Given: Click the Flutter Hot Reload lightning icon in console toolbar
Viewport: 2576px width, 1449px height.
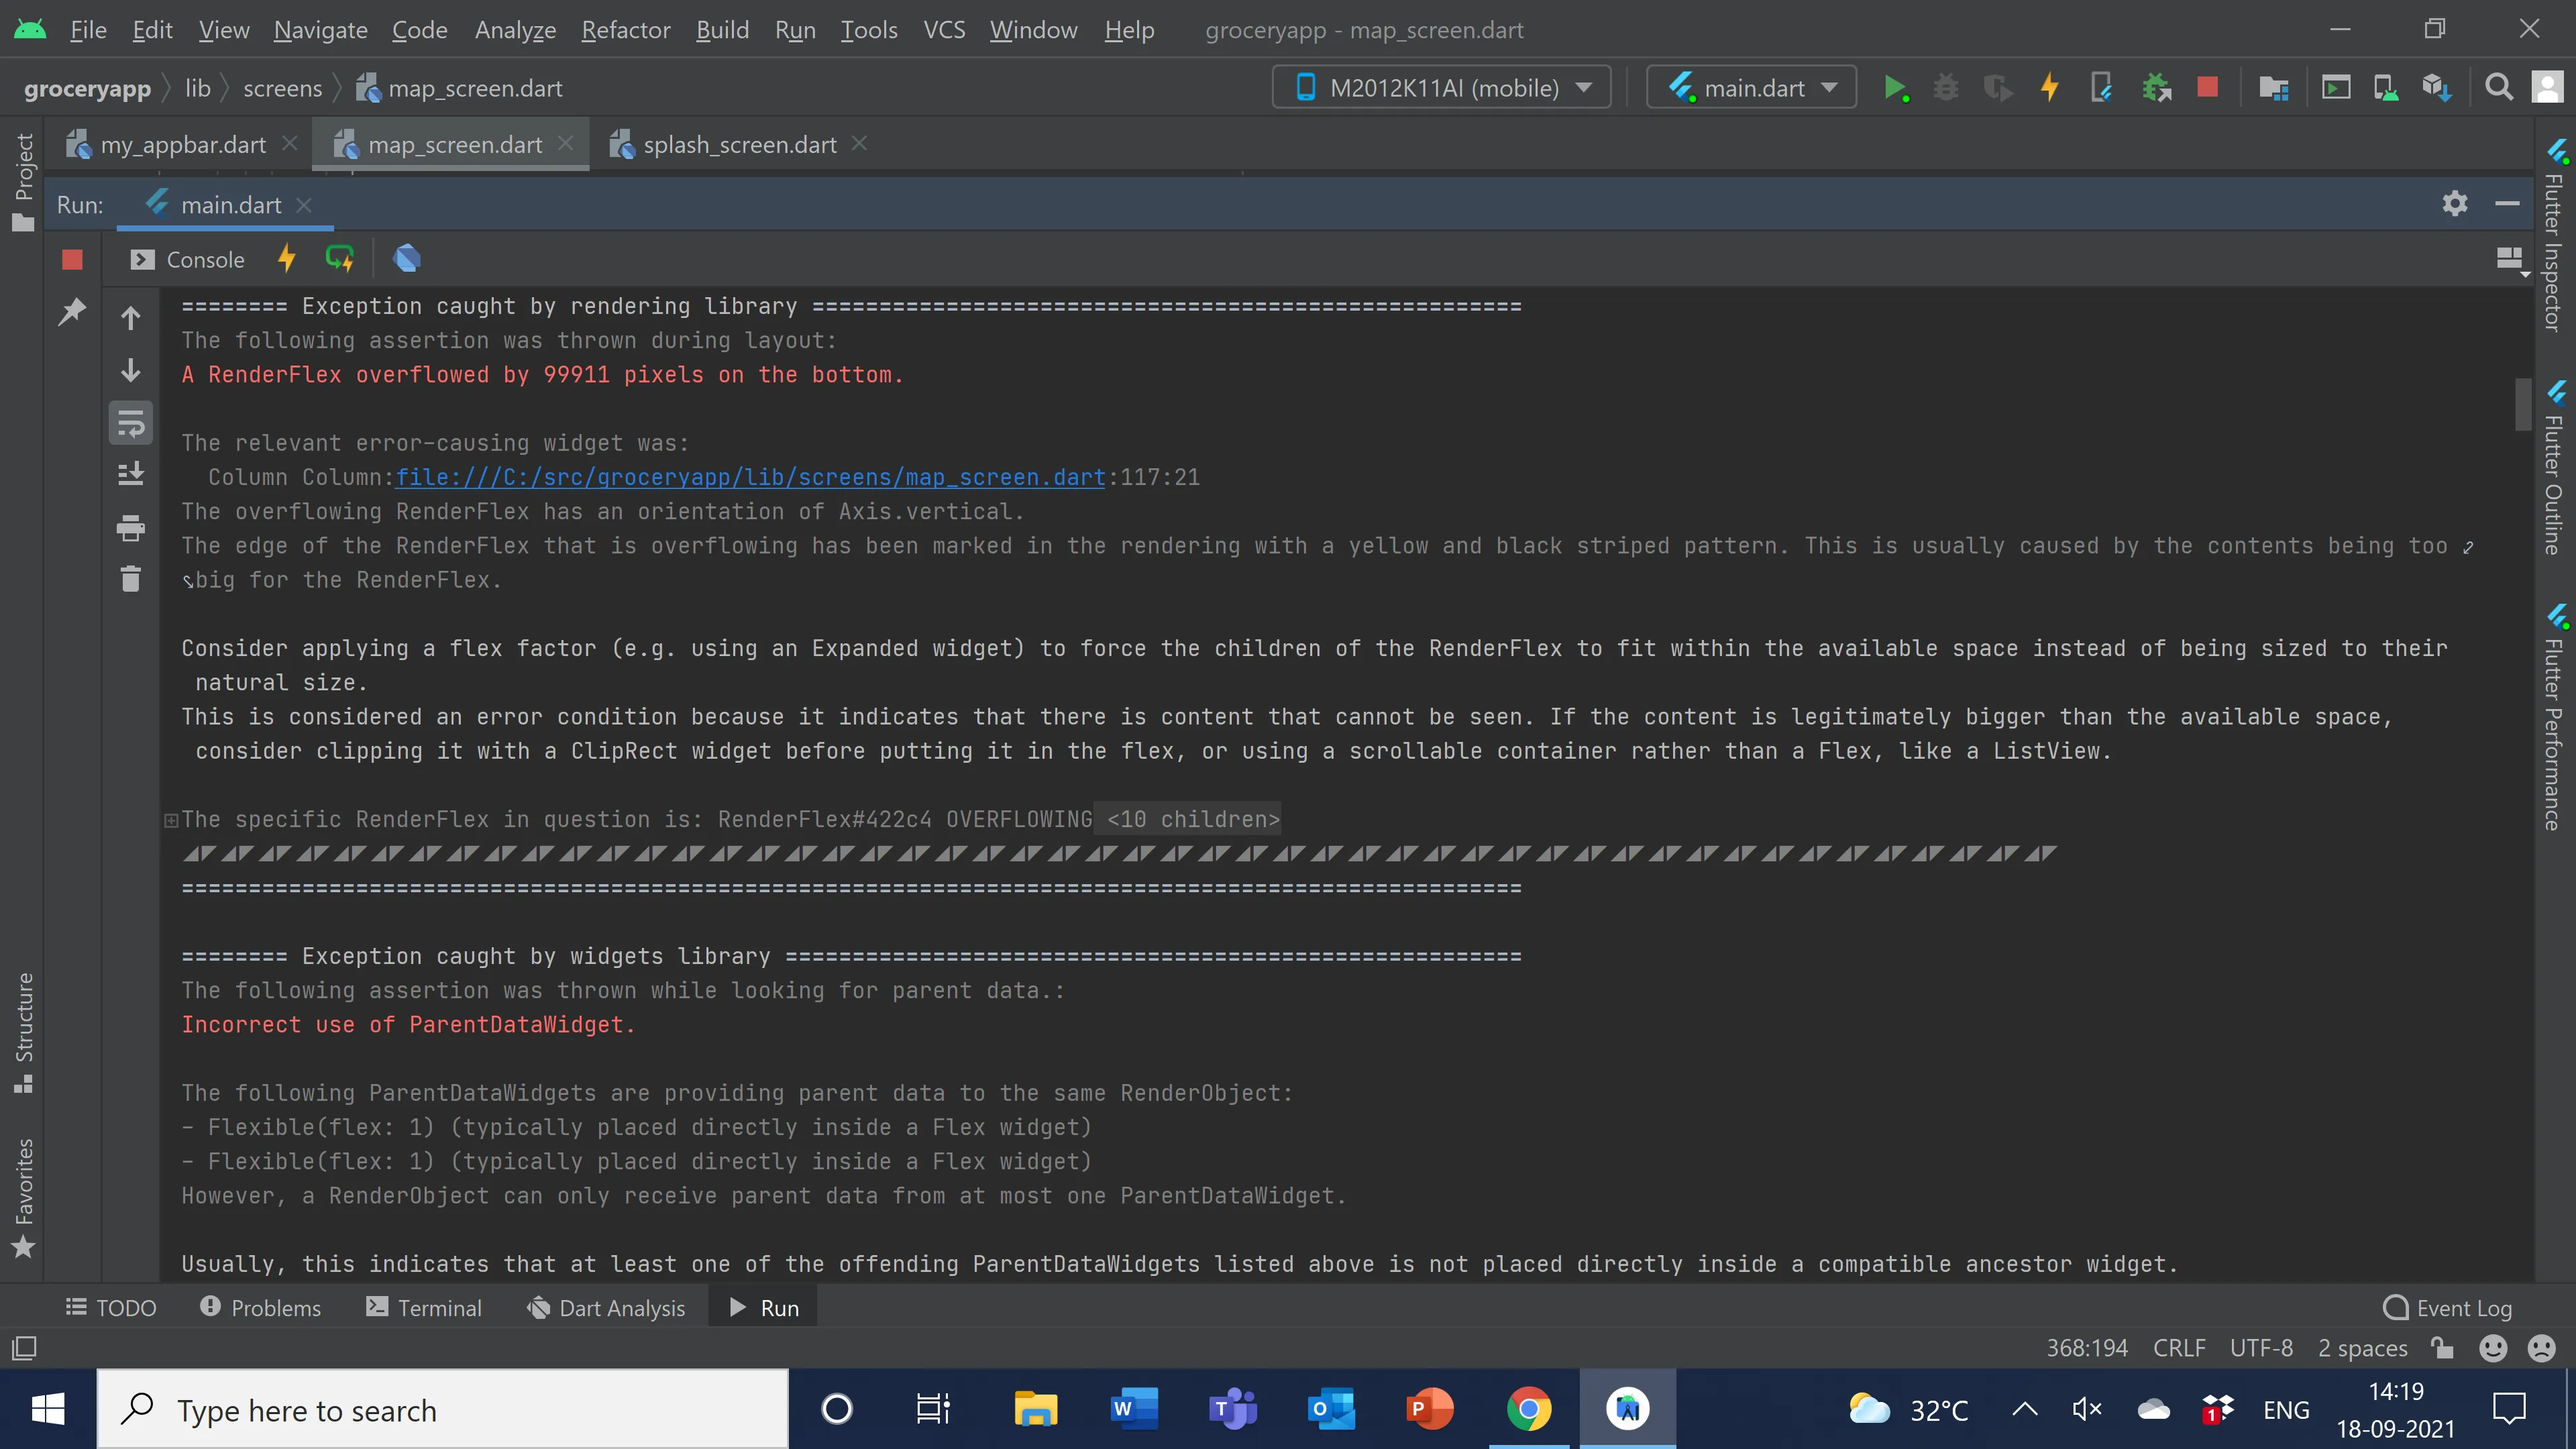Looking at the screenshot, I should 287,259.
